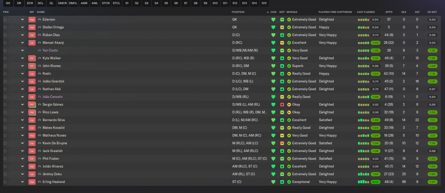Click John Stones's condition heart icon
This screenshot has height=193, width=445.
273,66
